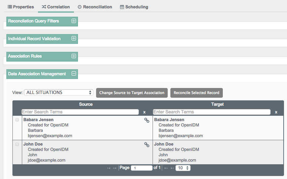Collapse Data Association Management minus icon
The width and height of the screenshot is (287, 179).
click(x=74, y=74)
